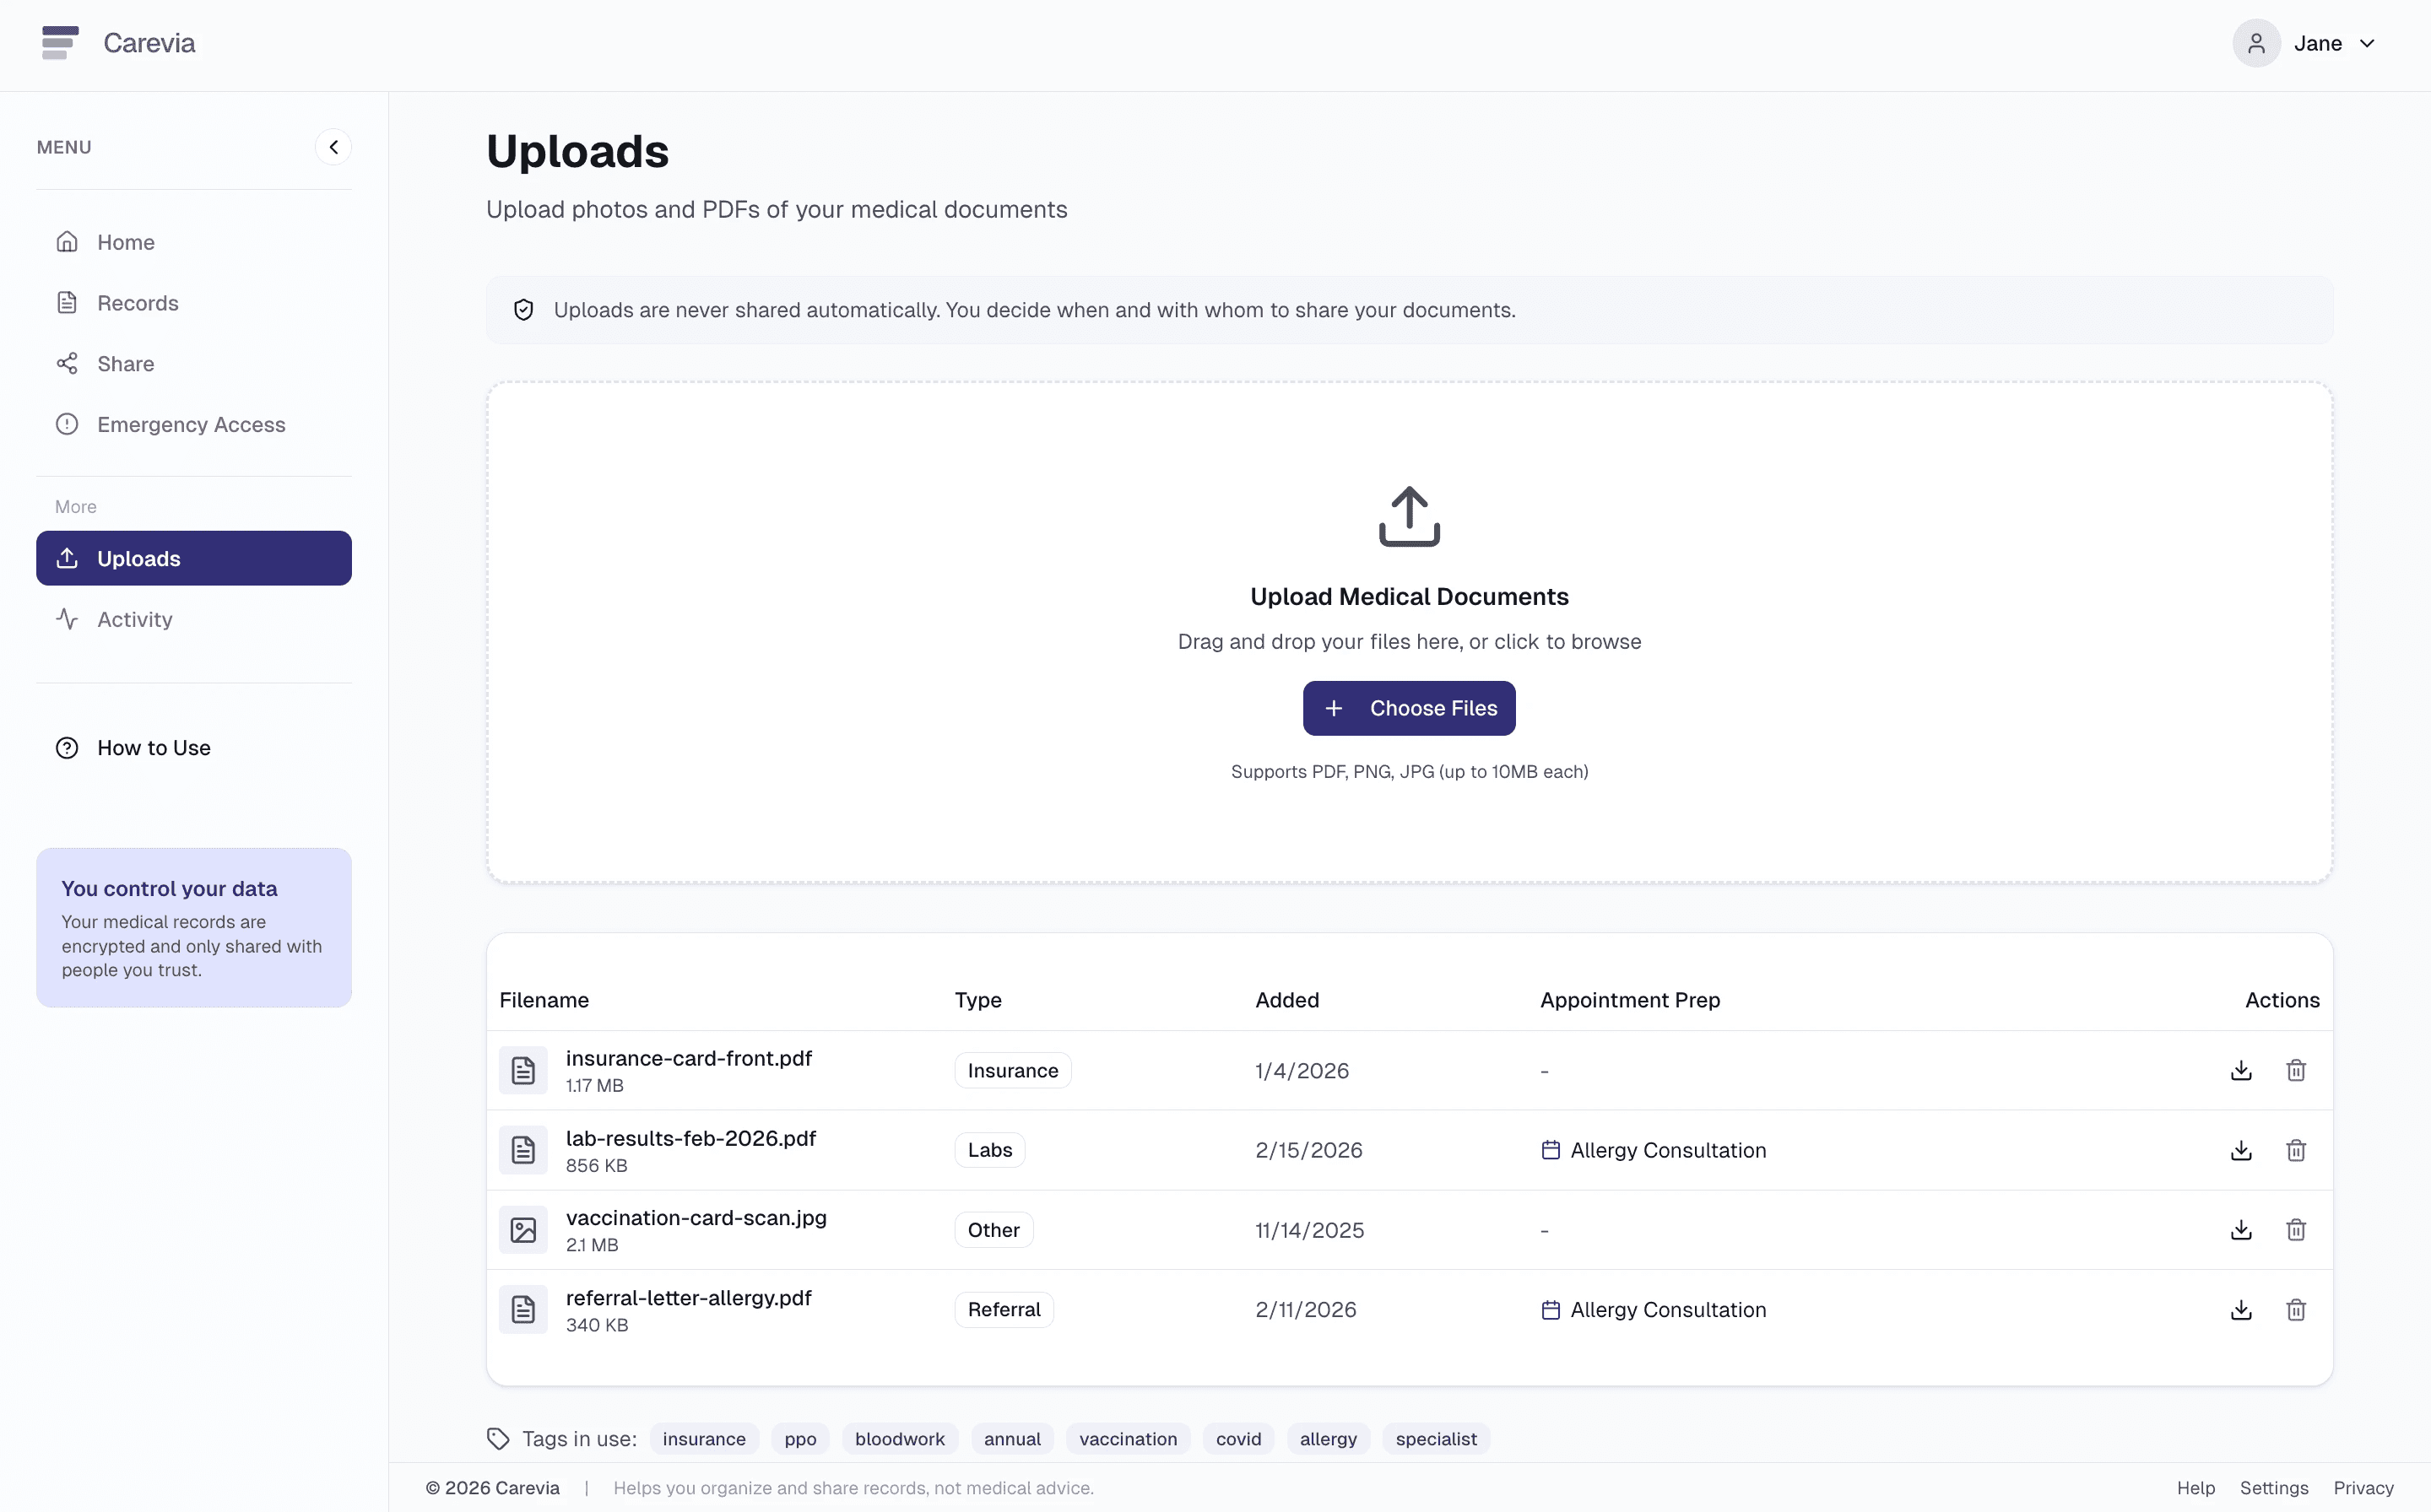Delete referral-letter-allergy.pdf
The image size is (2431, 1512).
(x=2296, y=1310)
